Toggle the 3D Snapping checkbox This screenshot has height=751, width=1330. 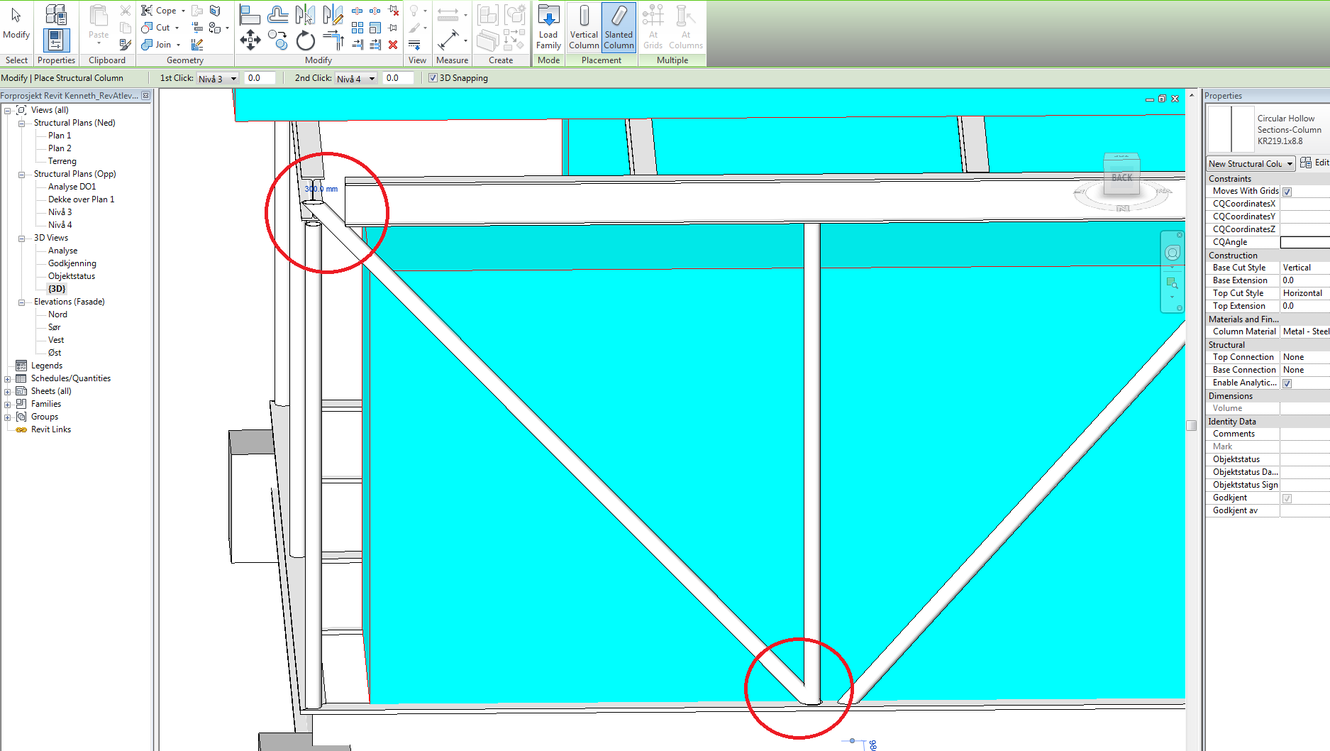433,77
